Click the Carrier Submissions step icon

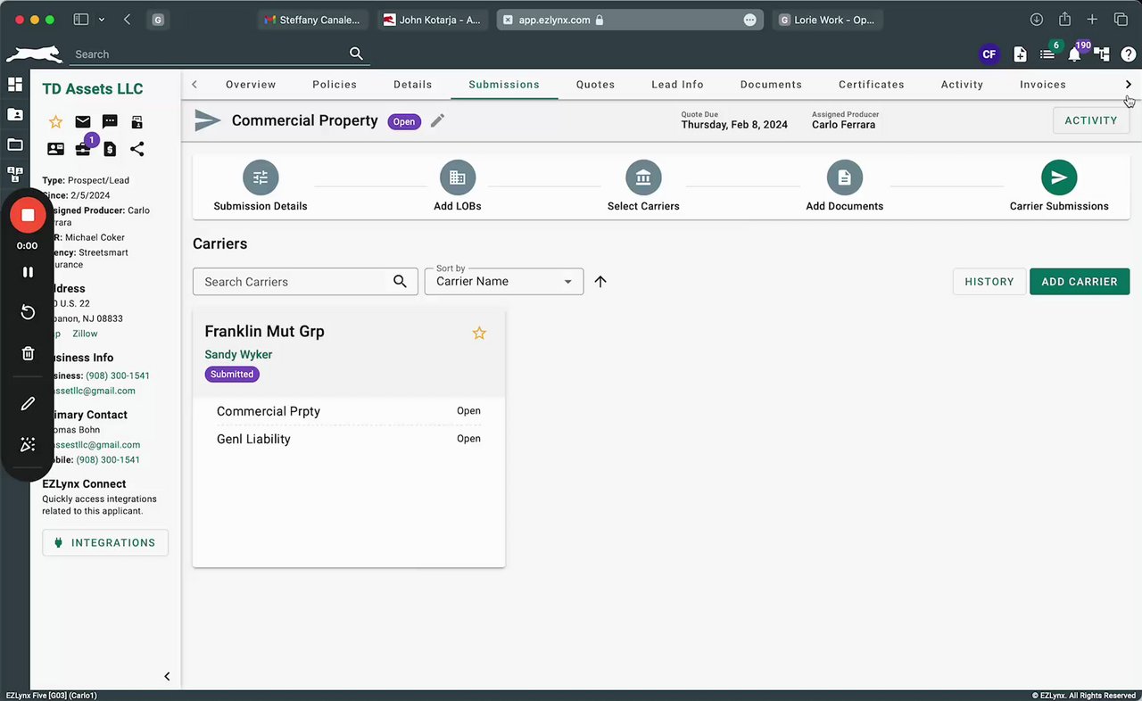pyautogui.click(x=1059, y=177)
